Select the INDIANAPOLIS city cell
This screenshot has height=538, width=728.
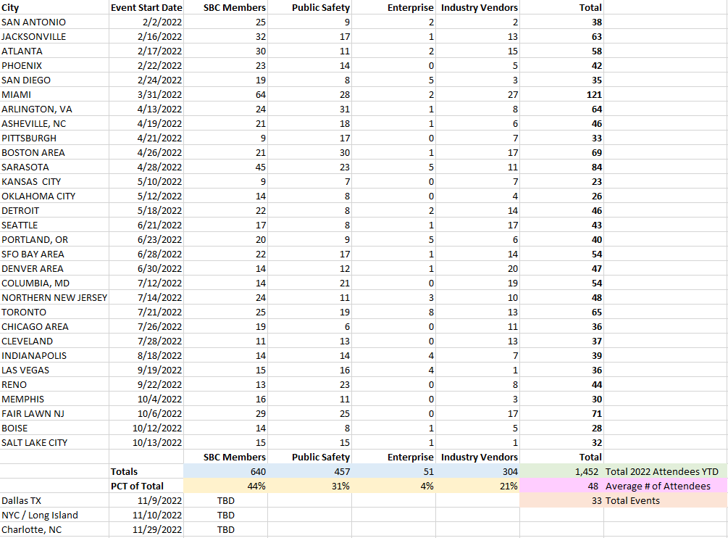click(54, 355)
